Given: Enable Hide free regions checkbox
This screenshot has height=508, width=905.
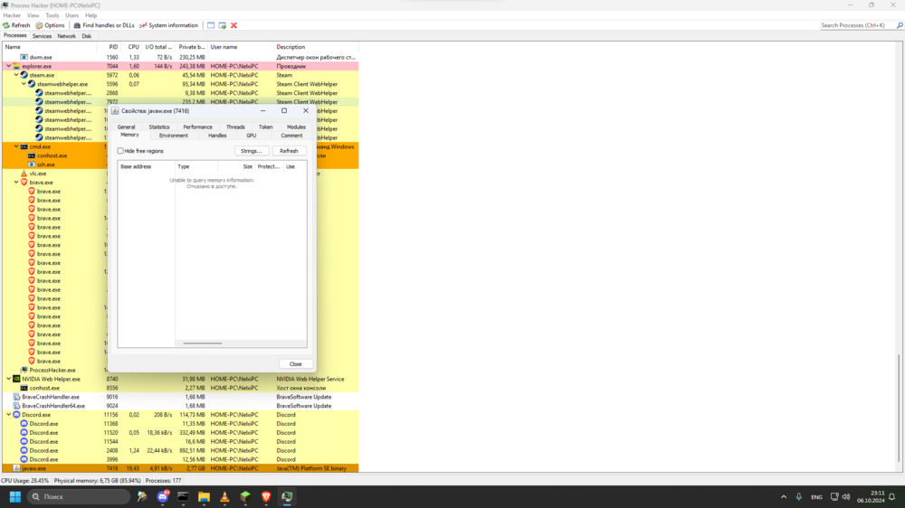Looking at the screenshot, I should (x=120, y=151).
